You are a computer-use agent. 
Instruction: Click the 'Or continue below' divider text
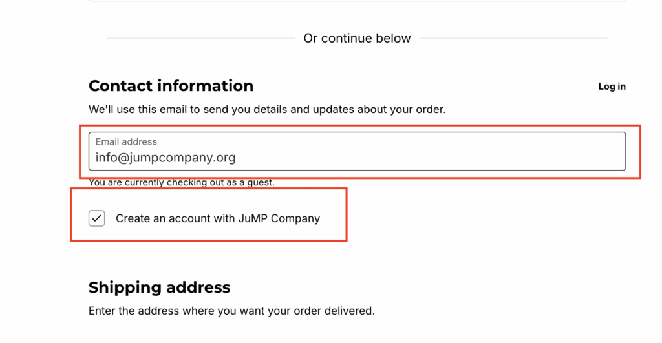tap(357, 38)
